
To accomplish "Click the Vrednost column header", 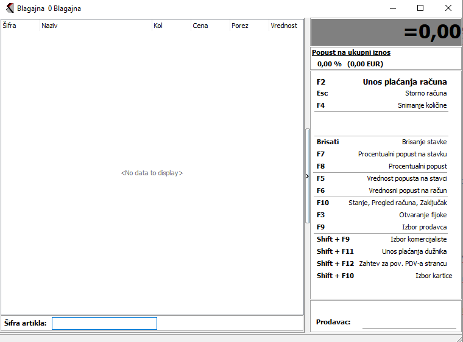I will pyautogui.click(x=285, y=26).
